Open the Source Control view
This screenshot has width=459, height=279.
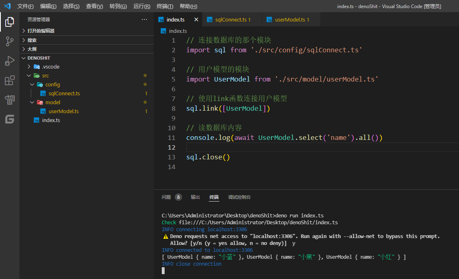[9, 41]
